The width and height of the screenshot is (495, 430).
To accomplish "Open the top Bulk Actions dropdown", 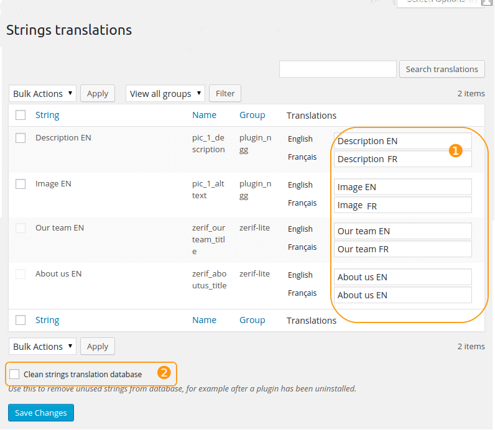I will click(x=43, y=93).
